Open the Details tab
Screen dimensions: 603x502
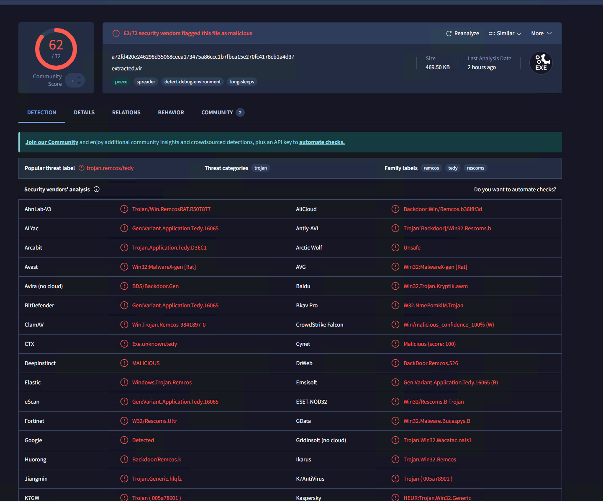84,113
